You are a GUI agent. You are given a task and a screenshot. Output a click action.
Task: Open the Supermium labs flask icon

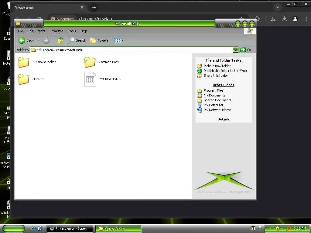[x=273, y=19]
